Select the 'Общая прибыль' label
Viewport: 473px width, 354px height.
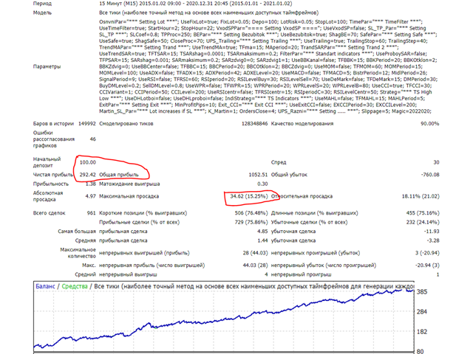pyautogui.click(x=119, y=175)
